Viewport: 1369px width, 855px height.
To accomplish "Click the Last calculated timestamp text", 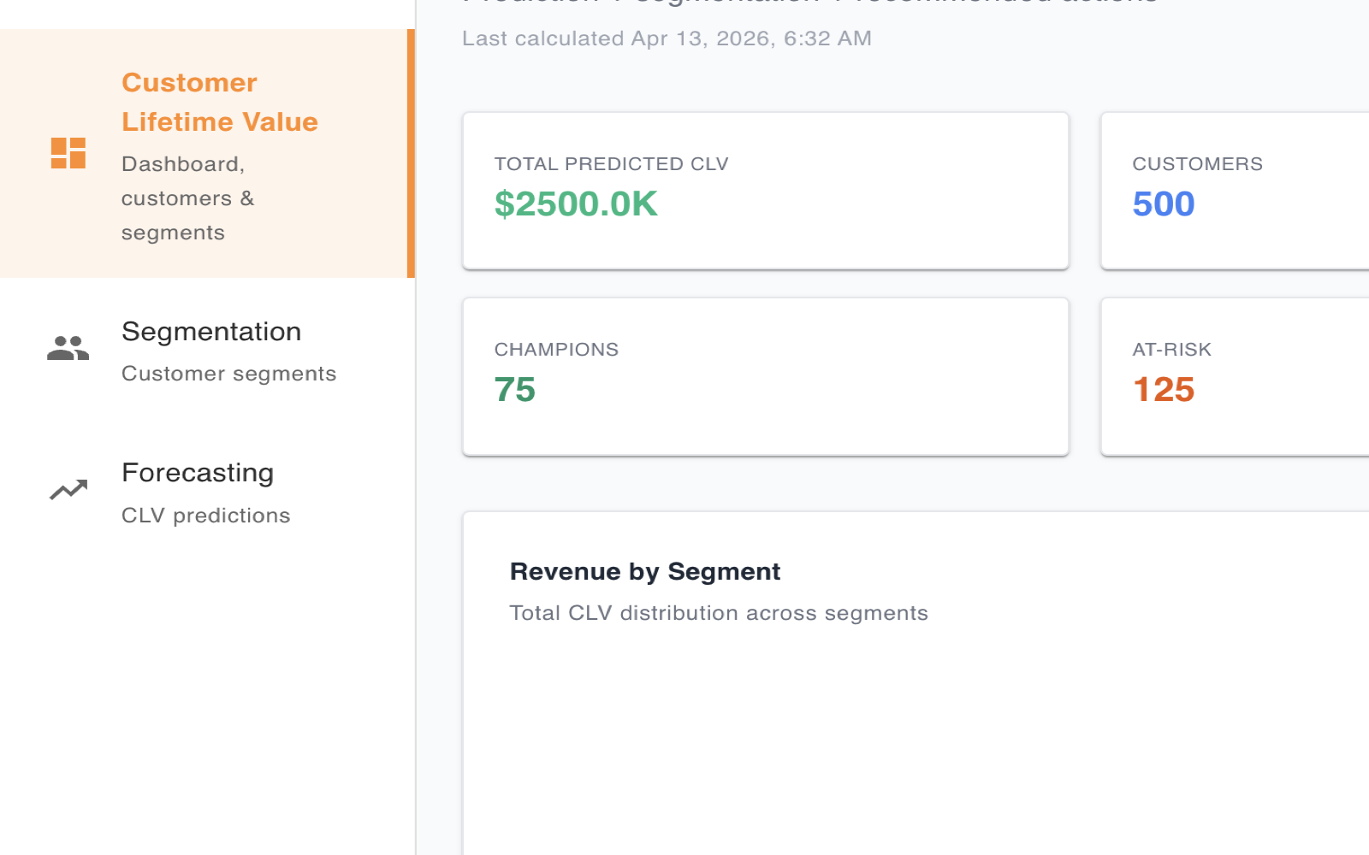I will [667, 38].
